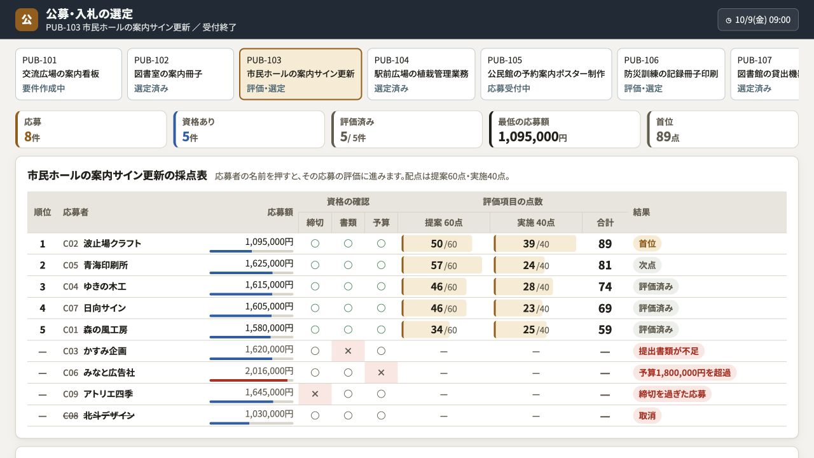The image size is (814, 458).
Task: Click 森の風工房's 書類 circle mark
Action: pyautogui.click(x=348, y=330)
